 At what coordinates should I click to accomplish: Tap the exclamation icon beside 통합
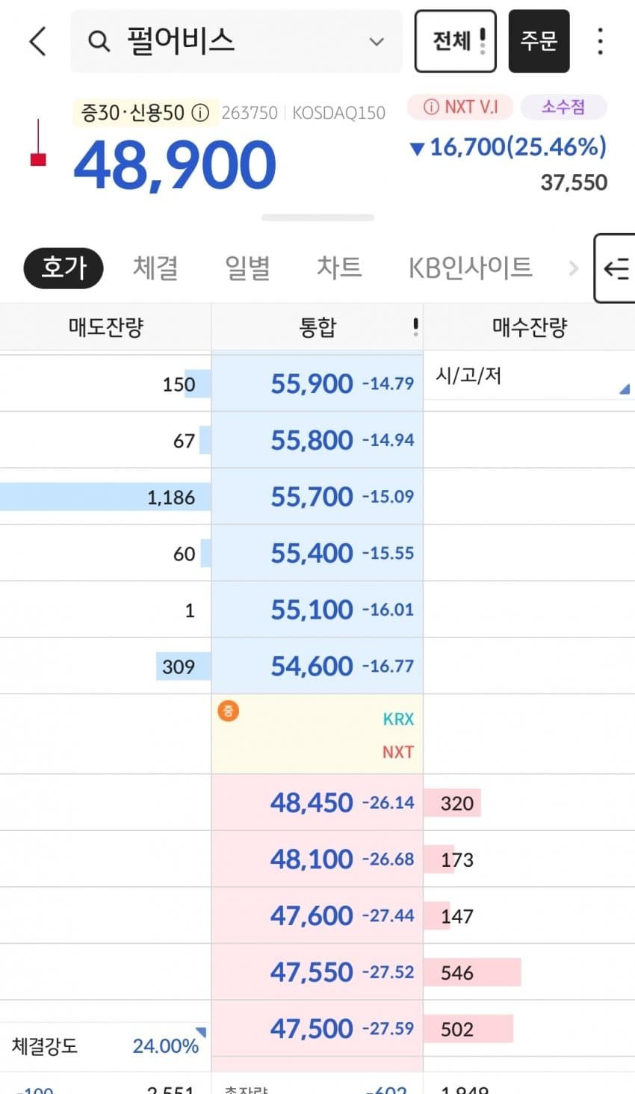point(415,327)
